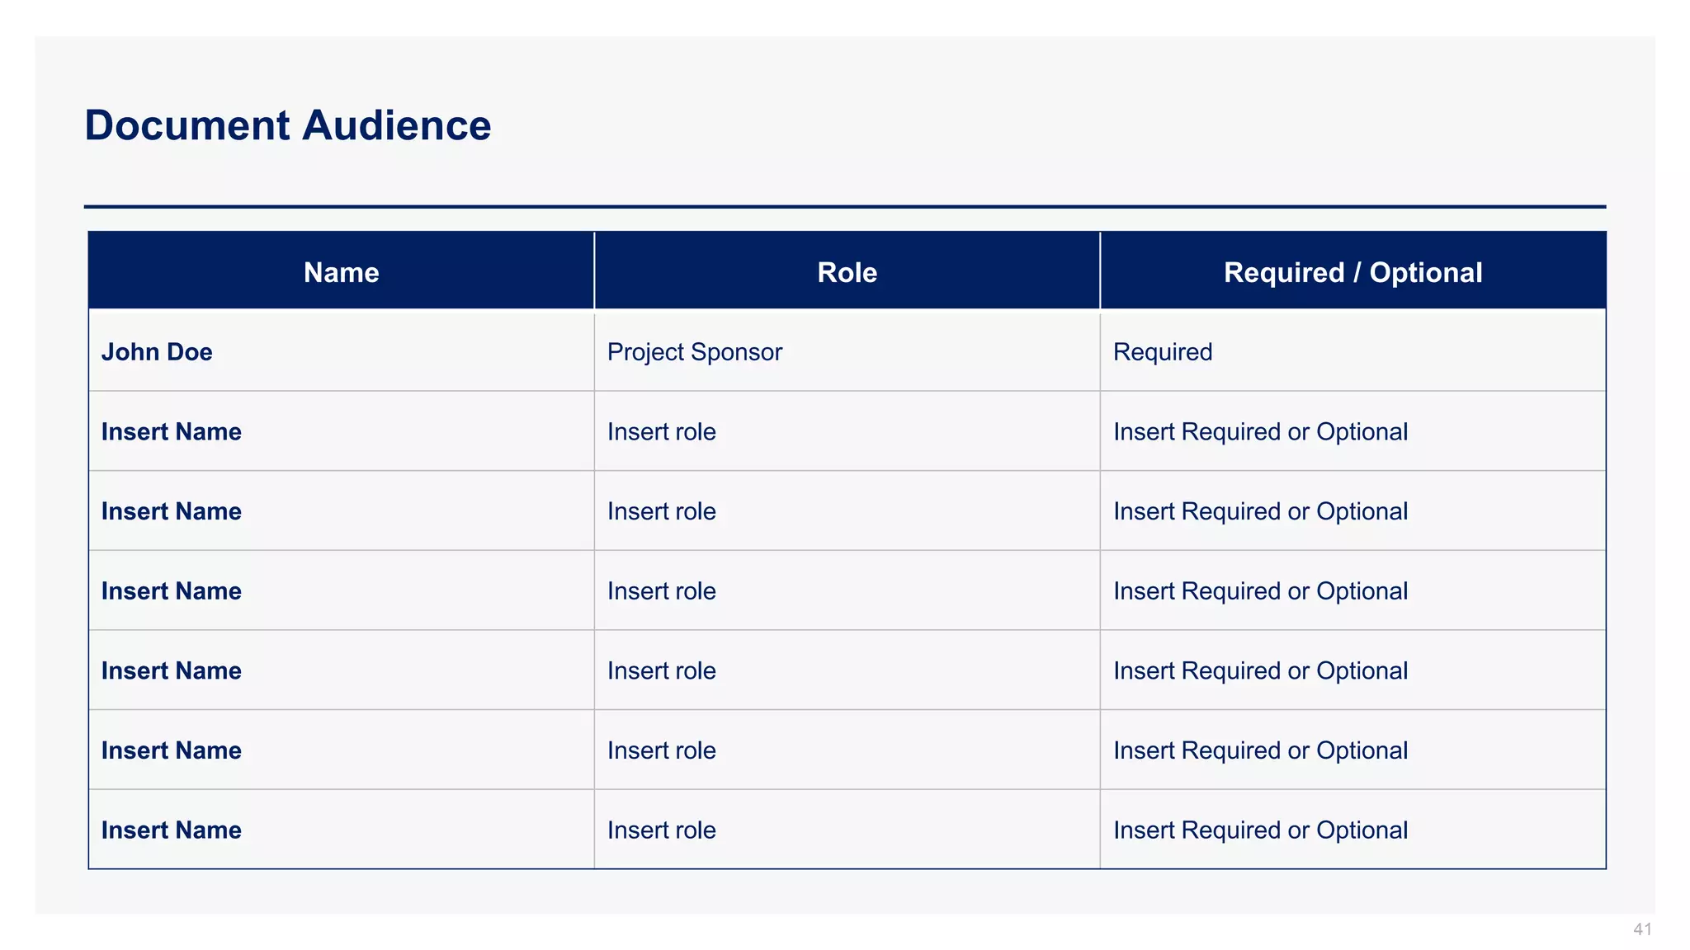Select the horizontal divider line under the title

pos(845,206)
